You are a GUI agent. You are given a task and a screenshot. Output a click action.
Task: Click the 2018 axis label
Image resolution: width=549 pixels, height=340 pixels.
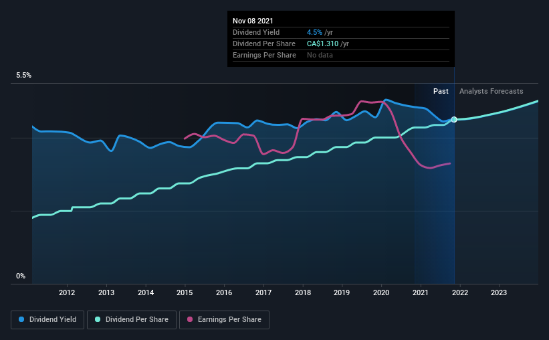tap(303, 292)
